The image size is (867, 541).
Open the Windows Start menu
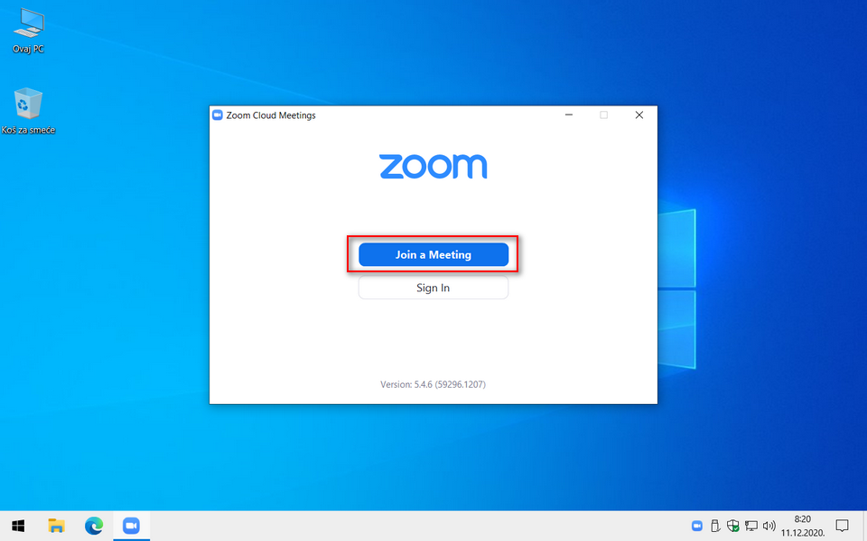[x=18, y=526]
